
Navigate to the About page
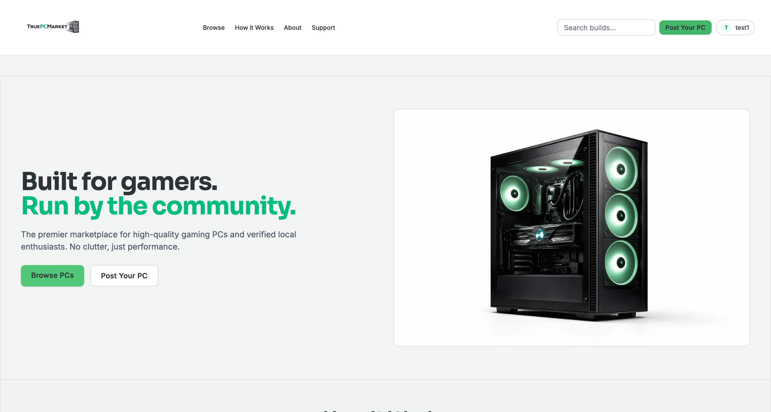coord(292,28)
